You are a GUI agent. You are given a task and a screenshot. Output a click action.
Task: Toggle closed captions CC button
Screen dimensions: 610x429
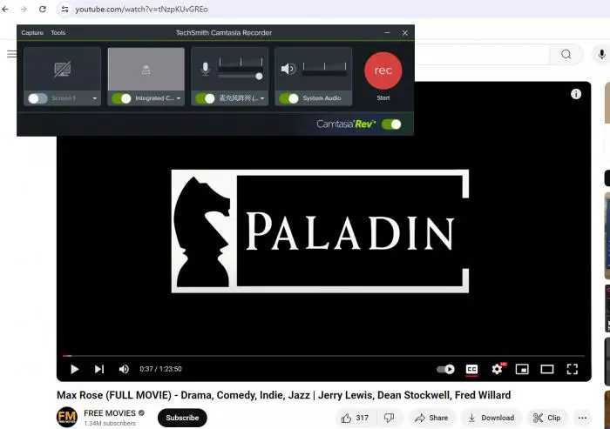pos(471,369)
